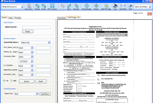Viewport: 153px width, 103px height.
Task: Select the OR radio button
Action: pos(4,81)
